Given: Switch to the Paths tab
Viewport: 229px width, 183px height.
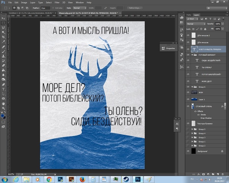Looking at the screenshot, I should click(x=189, y=15).
